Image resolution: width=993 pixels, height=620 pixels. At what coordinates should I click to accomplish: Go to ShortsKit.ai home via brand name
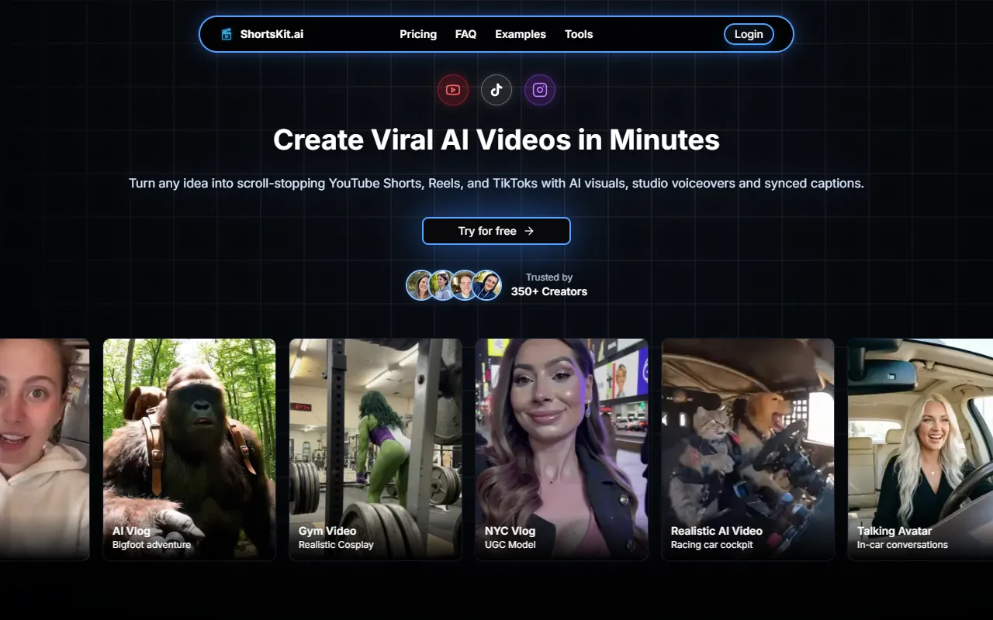tap(272, 34)
